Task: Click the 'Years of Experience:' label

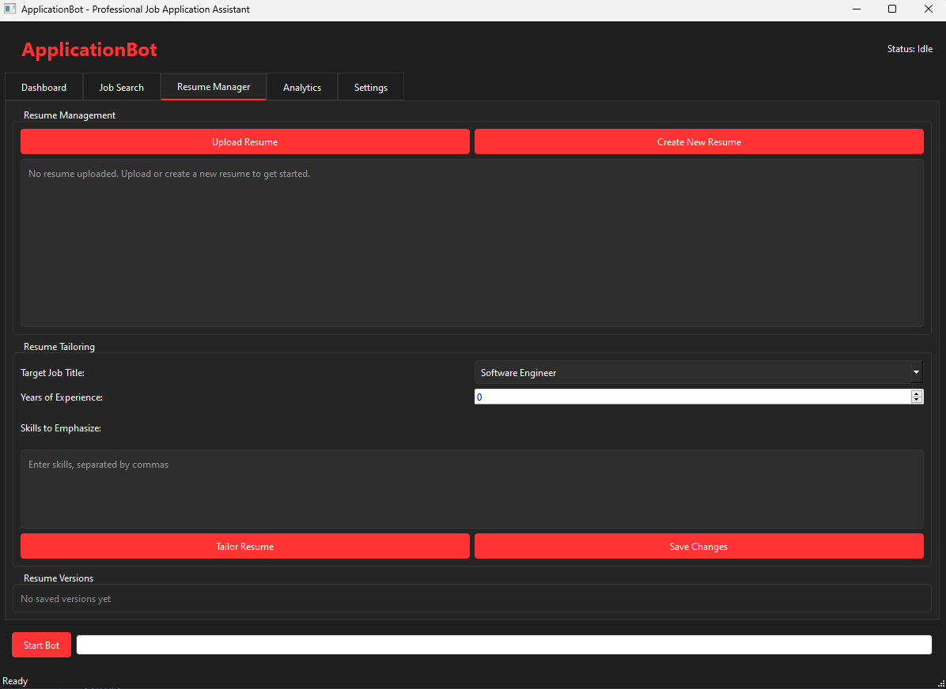Action: (62, 397)
